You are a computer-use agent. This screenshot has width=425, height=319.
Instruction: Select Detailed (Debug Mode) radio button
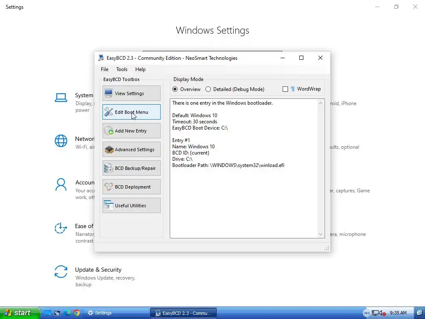tap(235, 89)
